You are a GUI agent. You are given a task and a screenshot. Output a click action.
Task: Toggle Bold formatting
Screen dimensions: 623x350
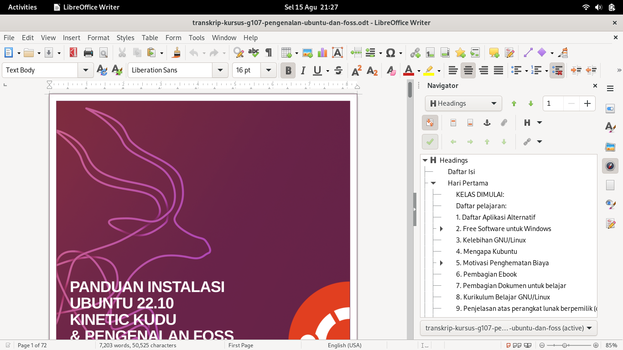pyautogui.click(x=288, y=70)
